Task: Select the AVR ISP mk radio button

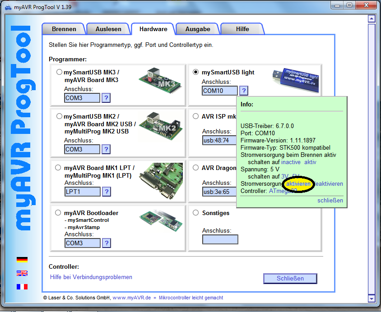Action: coord(195,116)
